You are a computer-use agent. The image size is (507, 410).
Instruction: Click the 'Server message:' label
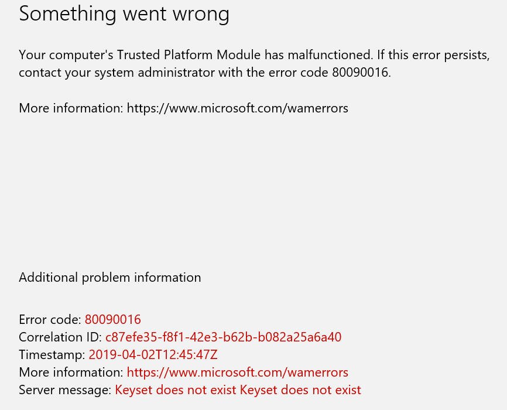pyautogui.click(x=65, y=389)
